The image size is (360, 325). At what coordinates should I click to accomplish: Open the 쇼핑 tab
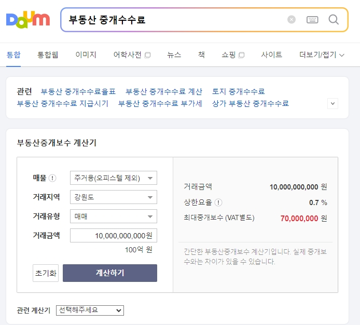pyautogui.click(x=228, y=55)
